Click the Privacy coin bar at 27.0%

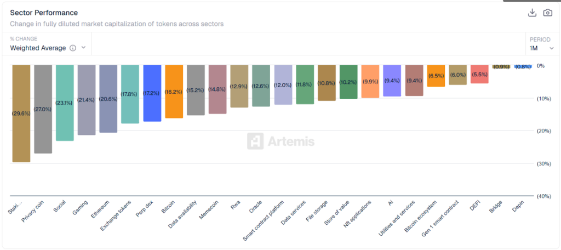pos(43,109)
